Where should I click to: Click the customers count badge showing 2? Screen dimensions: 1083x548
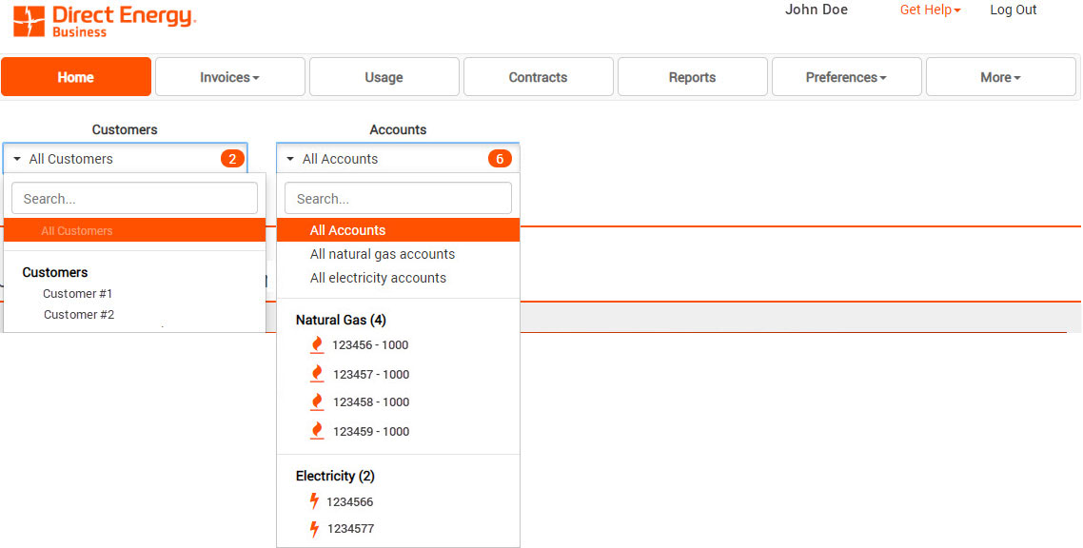[x=233, y=159]
